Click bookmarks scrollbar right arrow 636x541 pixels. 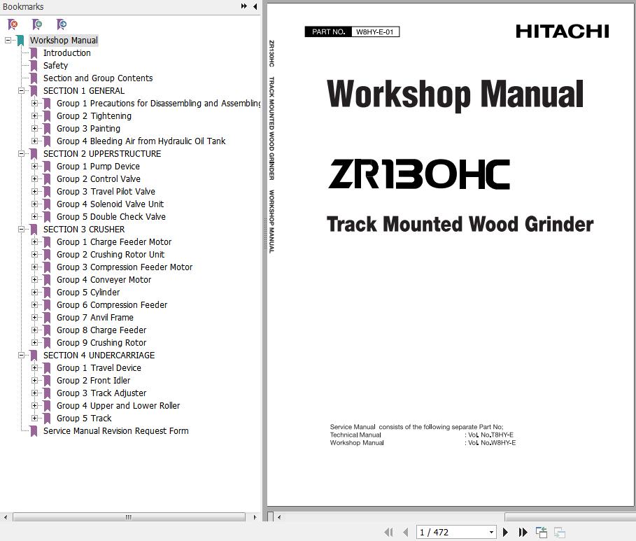tap(255, 517)
